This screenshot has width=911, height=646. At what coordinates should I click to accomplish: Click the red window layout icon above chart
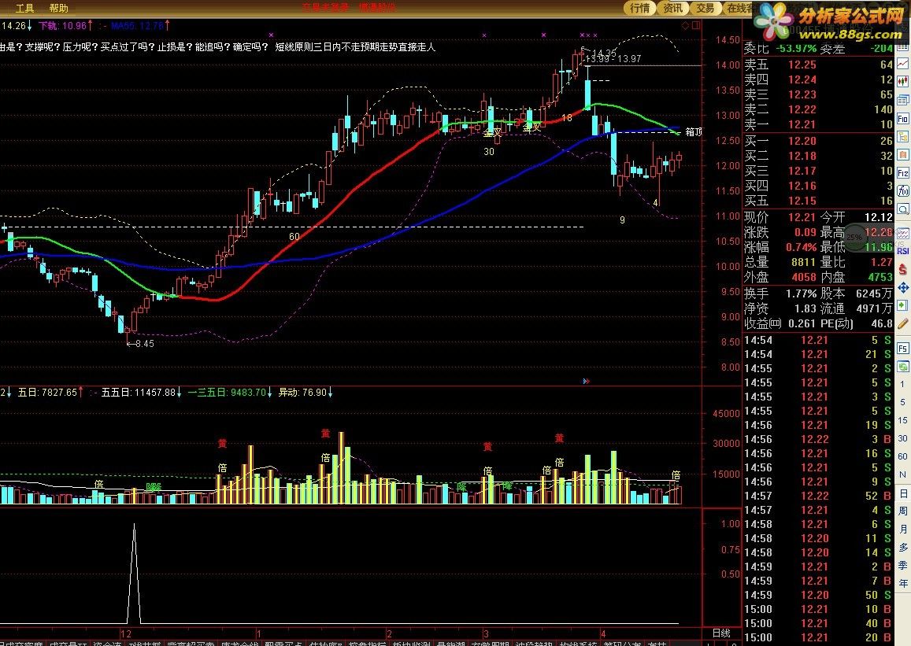[x=696, y=25]
